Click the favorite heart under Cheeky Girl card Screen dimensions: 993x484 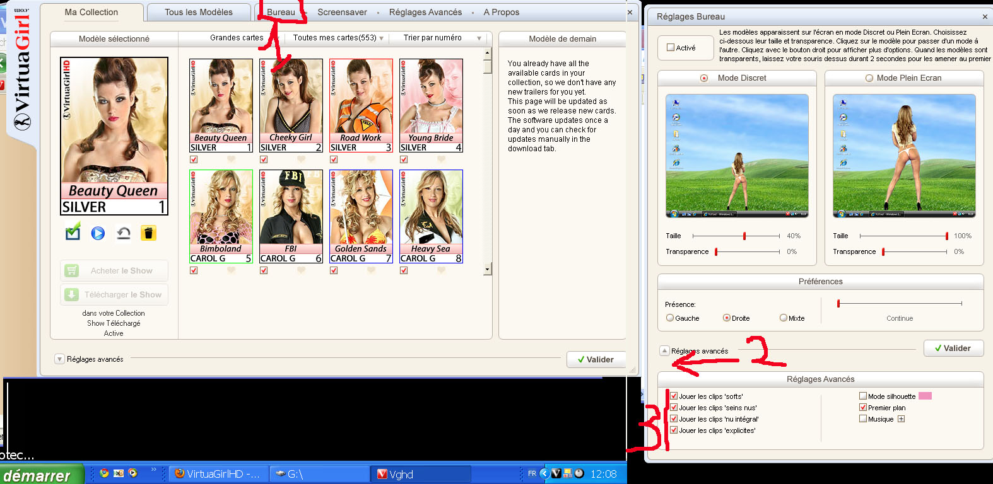coord(301,159)
